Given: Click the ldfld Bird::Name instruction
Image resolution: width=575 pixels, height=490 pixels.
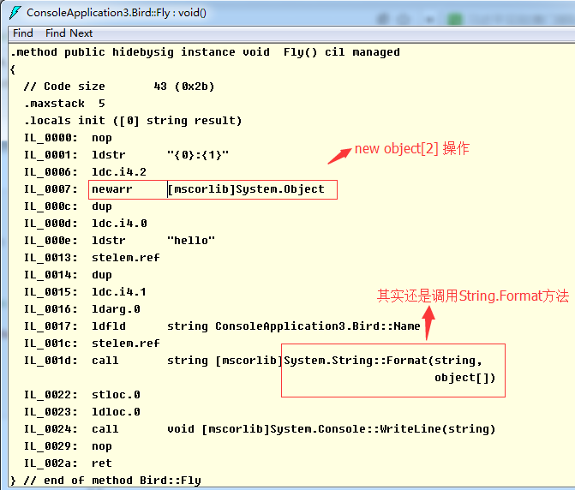Looking at the screenshot, I should (x=222, y=326).
